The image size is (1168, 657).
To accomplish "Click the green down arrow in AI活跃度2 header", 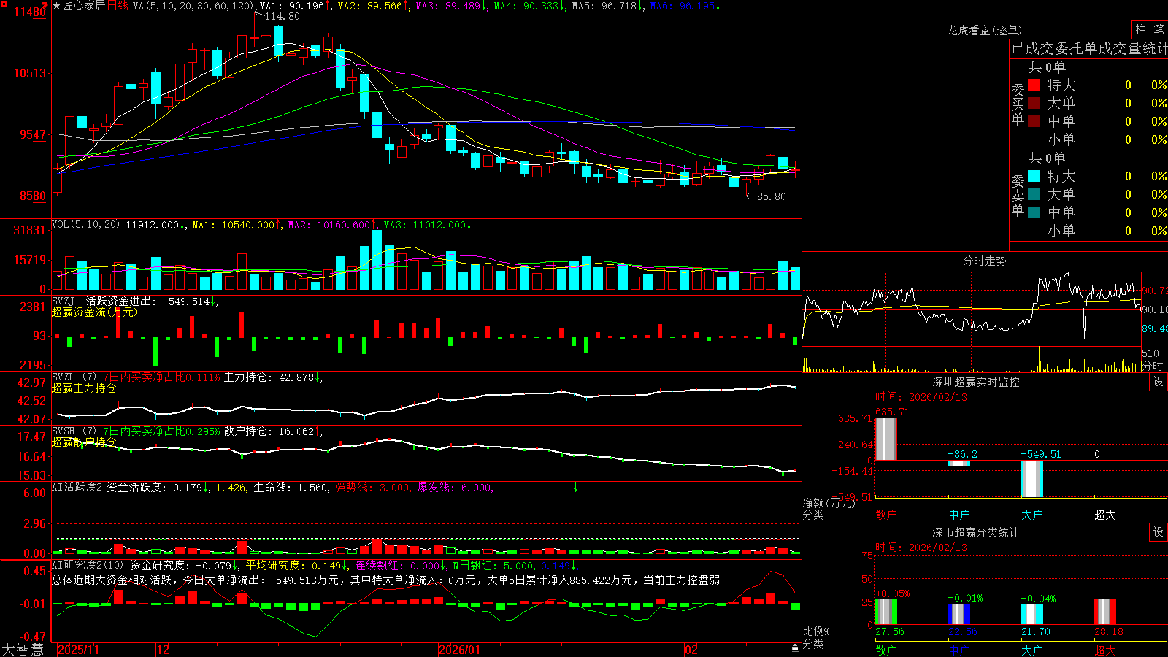I will coord(575,487).
